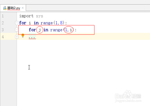
Task: Click the folded ellipsis on line 4
Action: (32, 37)
